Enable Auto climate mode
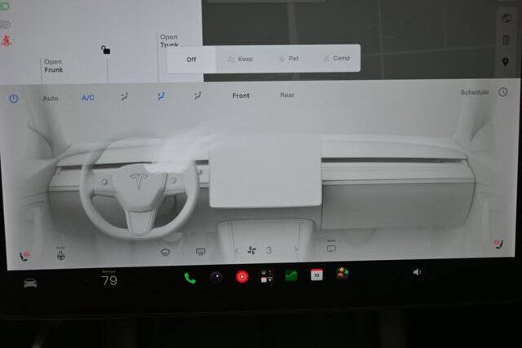The height and width of the screenshot is (348, 522). tap(51, 99)
